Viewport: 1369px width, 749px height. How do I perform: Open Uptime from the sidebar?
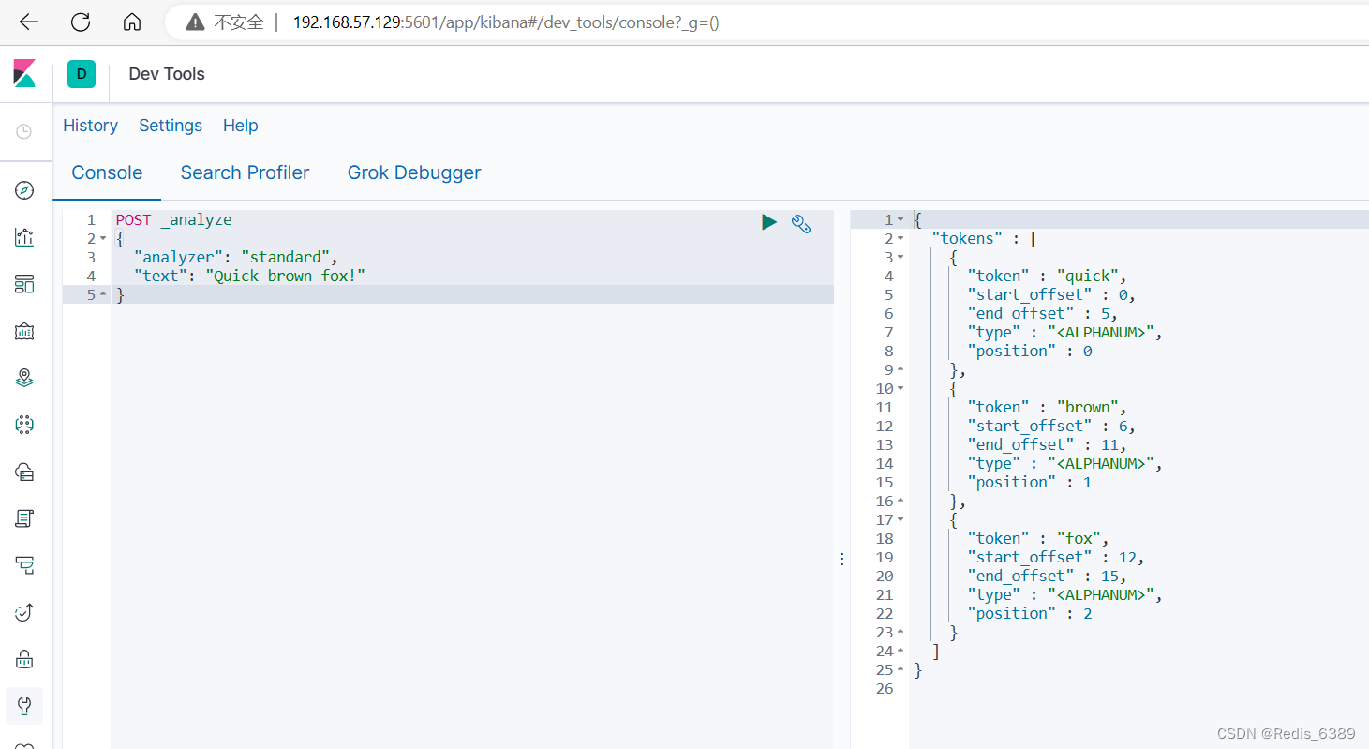click(25, 612)
